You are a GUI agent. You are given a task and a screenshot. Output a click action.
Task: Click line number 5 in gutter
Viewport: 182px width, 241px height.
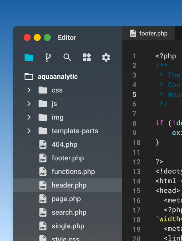point(134,95)
